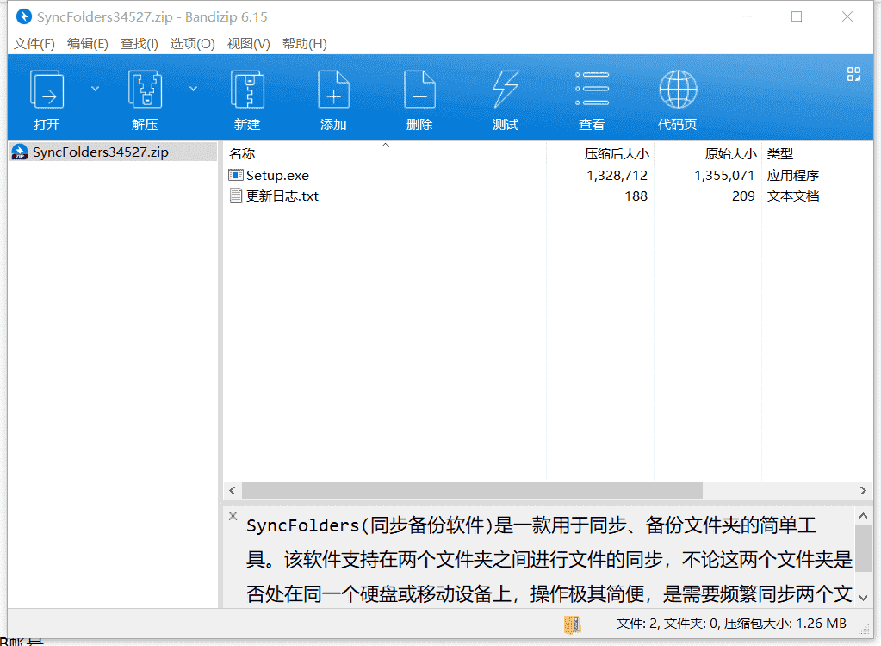Select SyncFolders34527.zip in the tree
Image resolution: width=881 pixels, height=646 pixels.
coord(113,152)
